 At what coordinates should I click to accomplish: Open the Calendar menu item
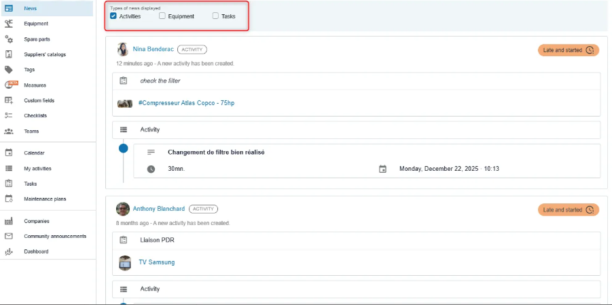[37, 153]
